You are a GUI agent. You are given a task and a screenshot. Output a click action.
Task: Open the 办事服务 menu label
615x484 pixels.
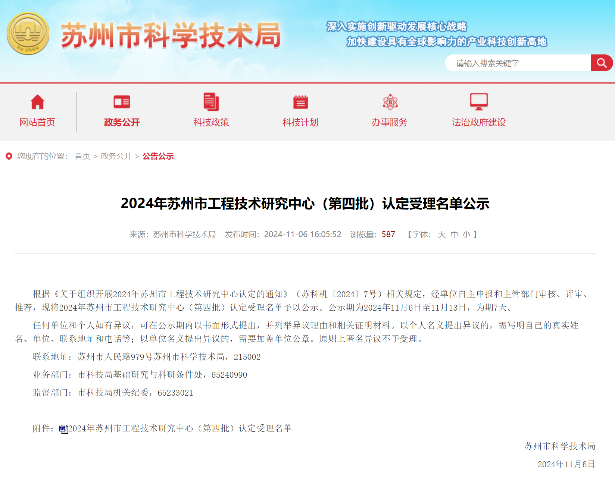(390, 122)
